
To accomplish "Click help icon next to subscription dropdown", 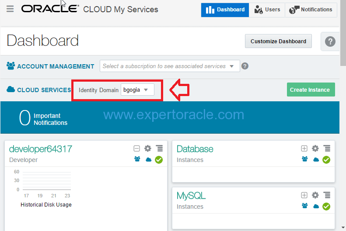I will (245, 66).
